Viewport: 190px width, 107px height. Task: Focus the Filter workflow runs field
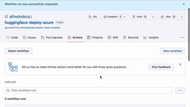click(x=88, y=90)
